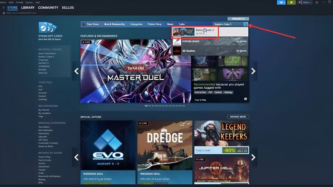
Task: Show next featured game arrow
Action: pyautogui.click(x=254, y=71)
